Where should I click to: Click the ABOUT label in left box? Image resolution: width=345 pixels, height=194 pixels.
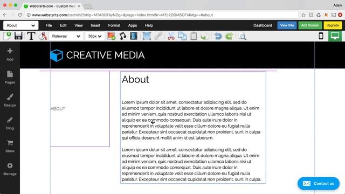point(58,109)
